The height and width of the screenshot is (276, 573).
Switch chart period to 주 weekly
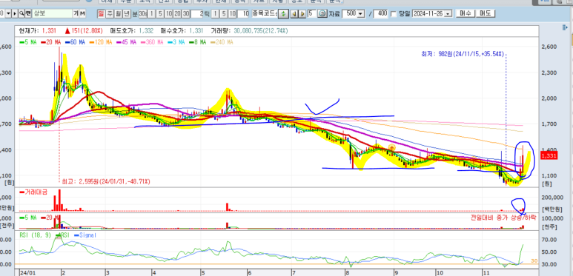pyautogui.click(x=109, y=13)
